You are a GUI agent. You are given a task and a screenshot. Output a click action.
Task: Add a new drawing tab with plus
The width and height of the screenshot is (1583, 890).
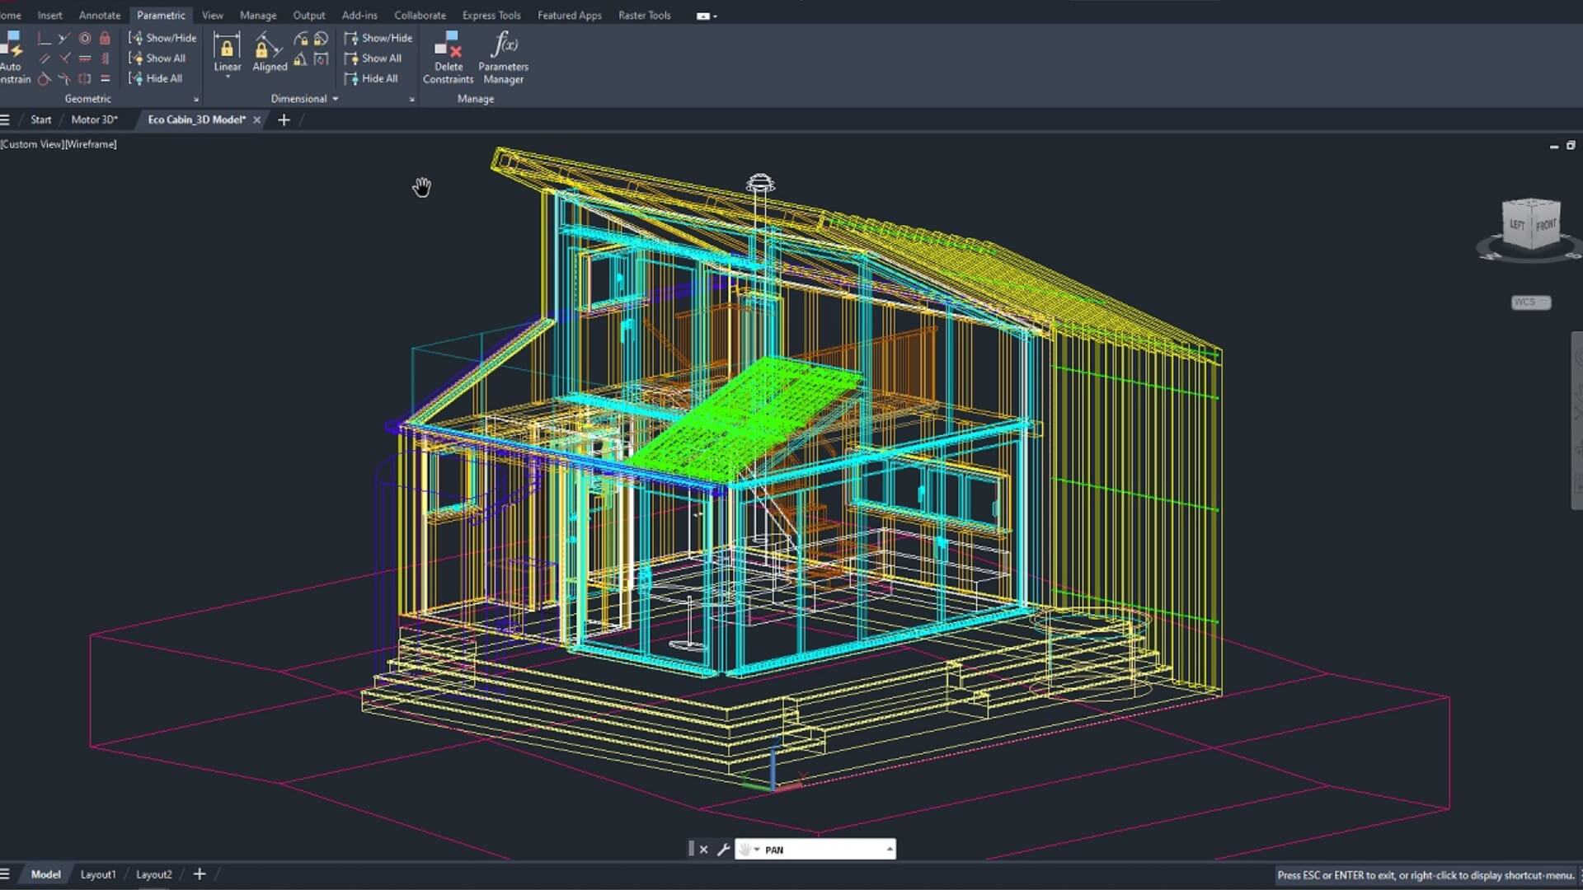[x=284, y=119]
